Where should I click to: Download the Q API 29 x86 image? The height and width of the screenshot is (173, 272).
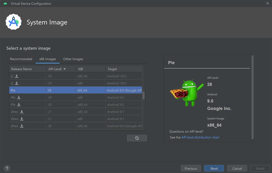pos(17,83)
